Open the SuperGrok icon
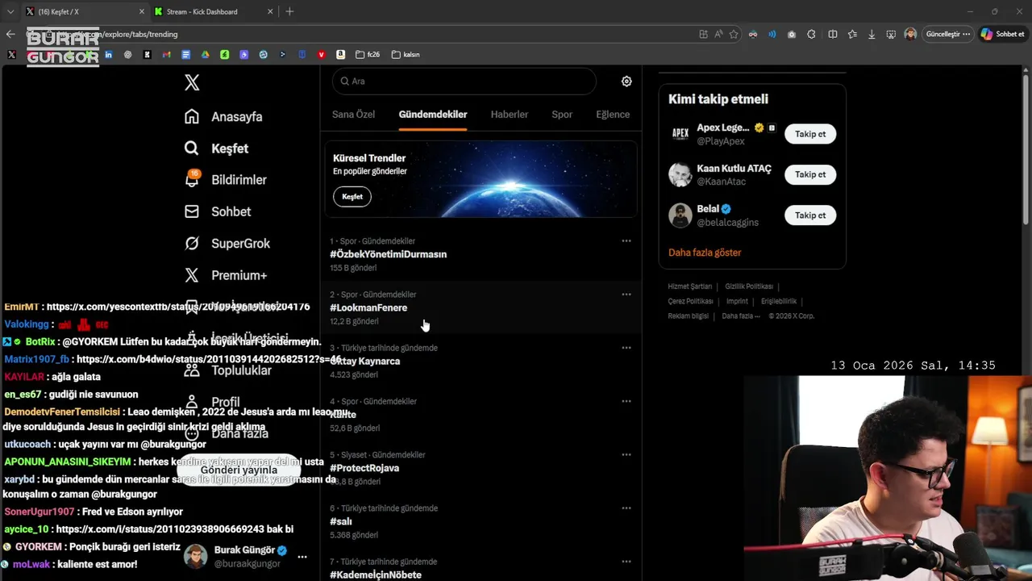 [192, 243]
